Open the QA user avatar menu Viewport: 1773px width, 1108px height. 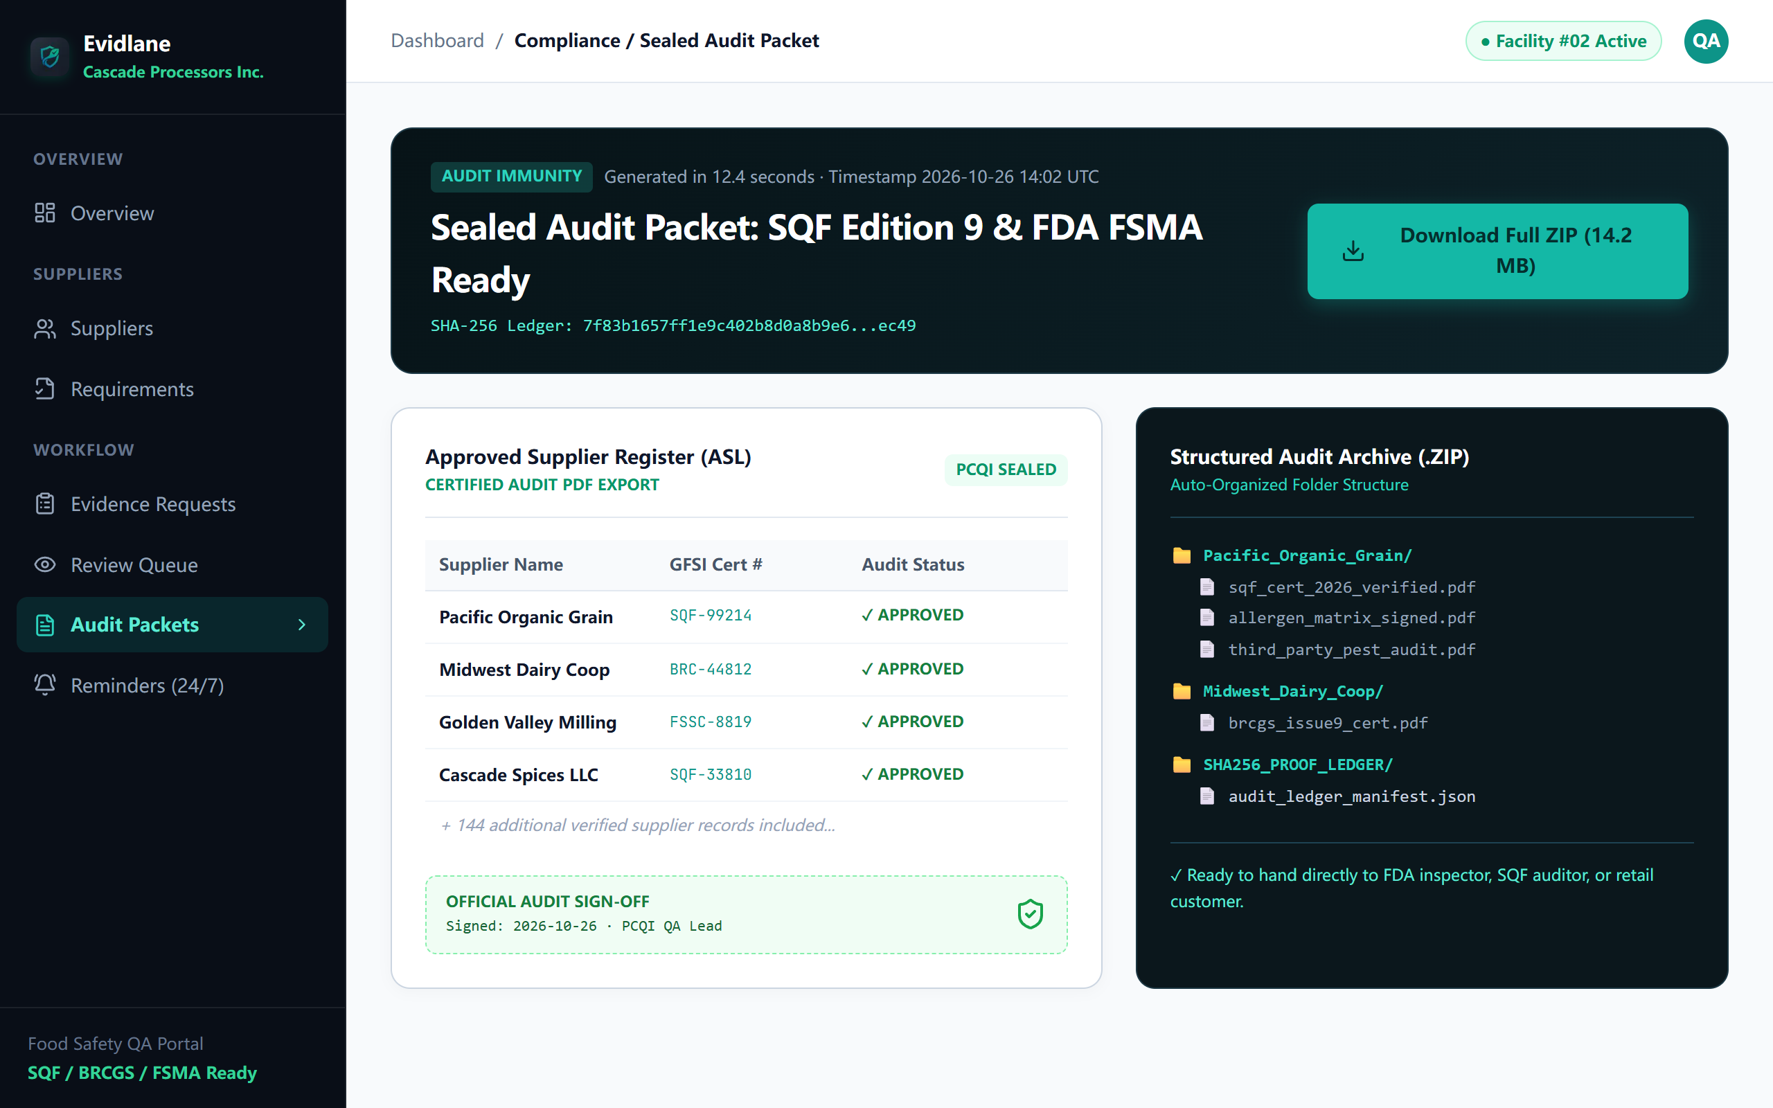pyautogui.click(x=1706, y=41)
